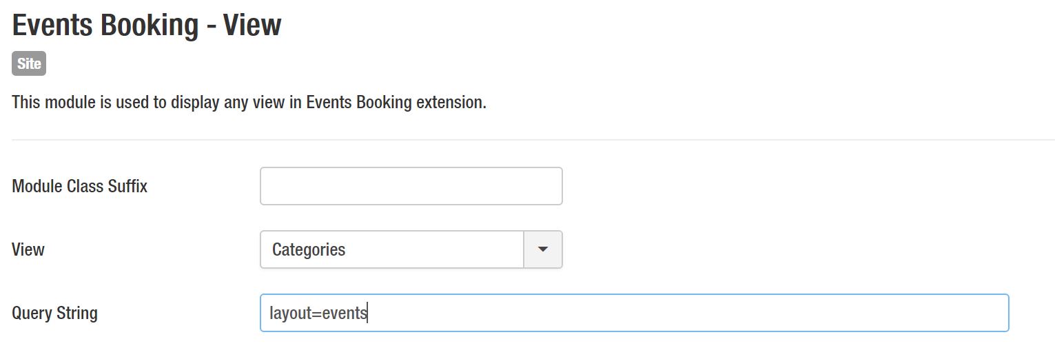Click the View field label

[28, 249]
